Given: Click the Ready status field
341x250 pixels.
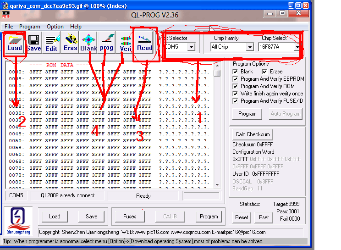Looking at the screenshot, I should [x=143, y=196].
